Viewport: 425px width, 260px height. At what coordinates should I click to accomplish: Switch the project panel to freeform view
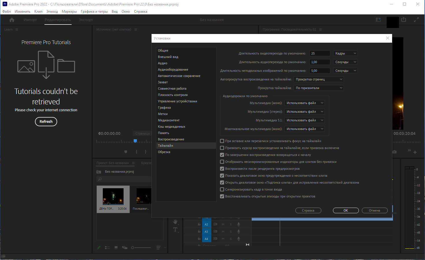click(125, 248)
